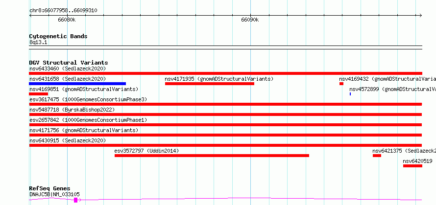Select the 8q13.1 band label

(x=38, y=42)
